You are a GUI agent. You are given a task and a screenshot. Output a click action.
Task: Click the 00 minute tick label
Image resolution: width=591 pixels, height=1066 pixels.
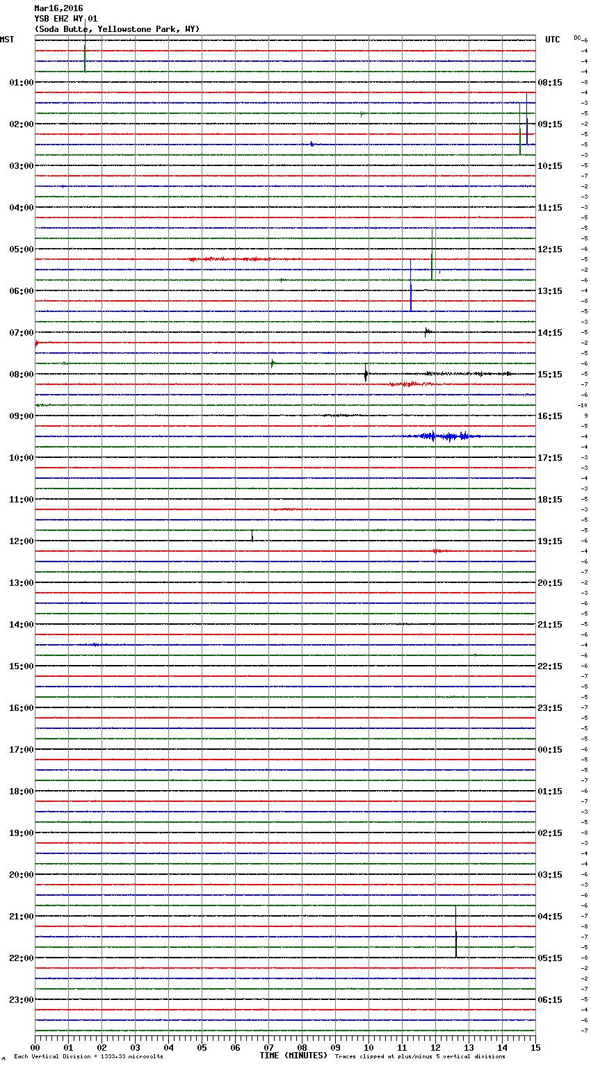point(35,1047)
